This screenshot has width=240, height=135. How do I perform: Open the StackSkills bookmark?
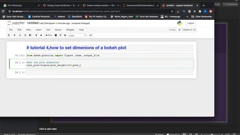click(75, 16)
